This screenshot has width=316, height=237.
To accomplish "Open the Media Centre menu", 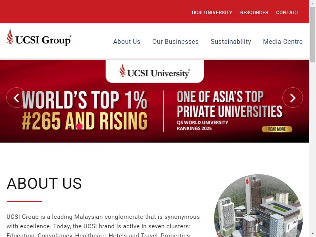I will pos(283,41).
